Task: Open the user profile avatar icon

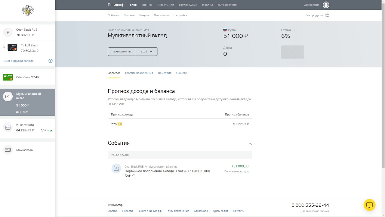Action: coord(326,5)
